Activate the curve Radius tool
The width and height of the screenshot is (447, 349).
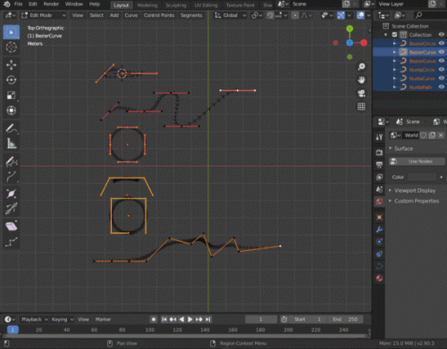(x=12, y=194)
